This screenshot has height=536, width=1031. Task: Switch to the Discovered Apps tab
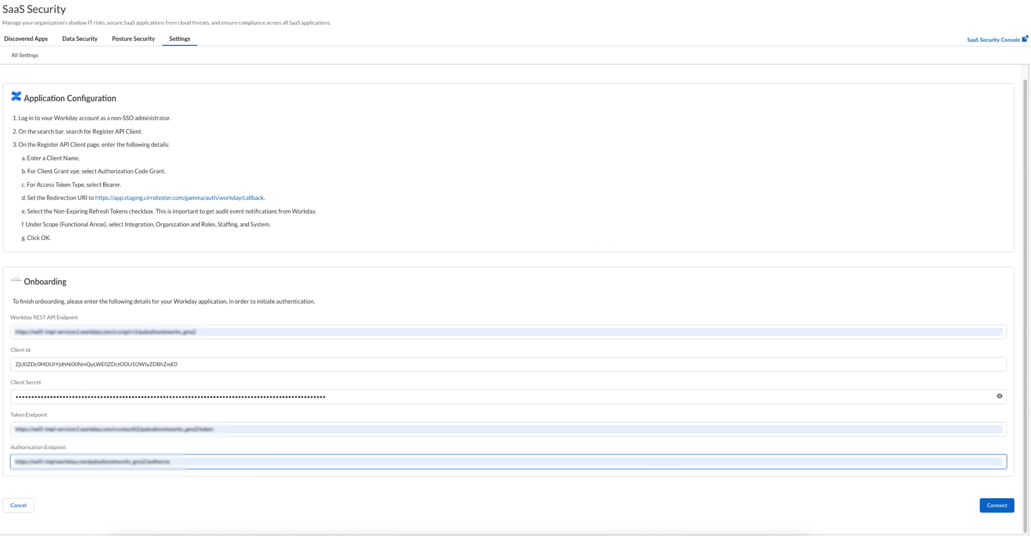[x=26, y=39]
